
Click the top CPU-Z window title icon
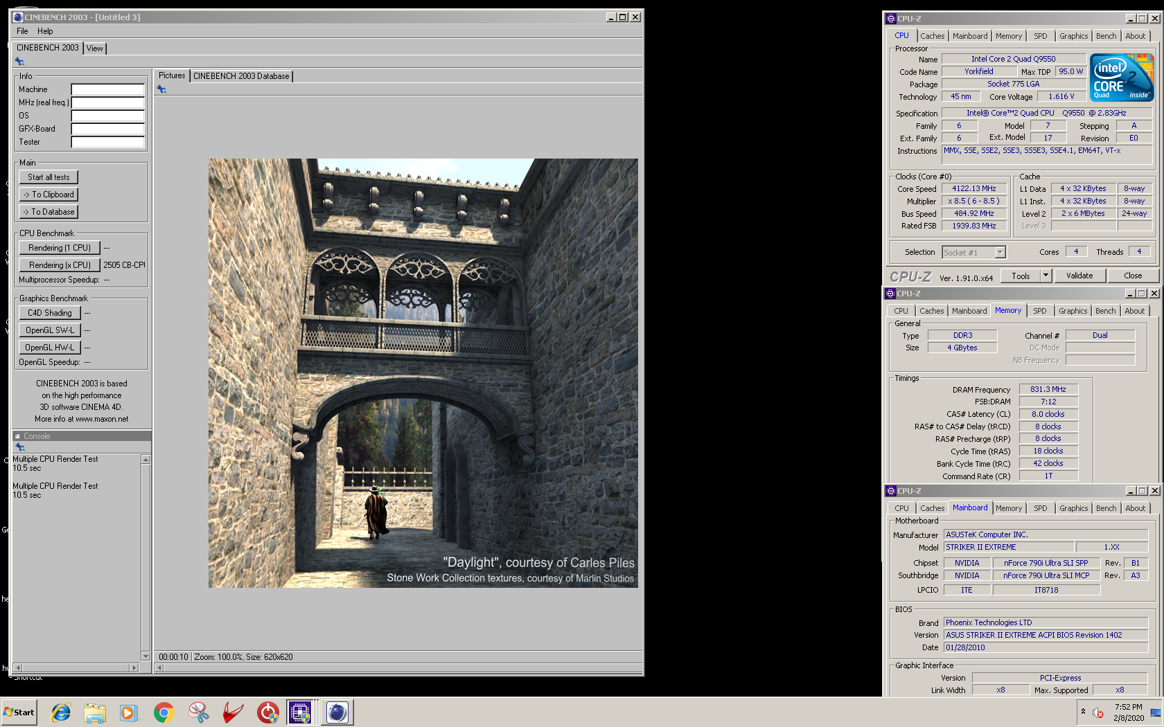(891, 19)
